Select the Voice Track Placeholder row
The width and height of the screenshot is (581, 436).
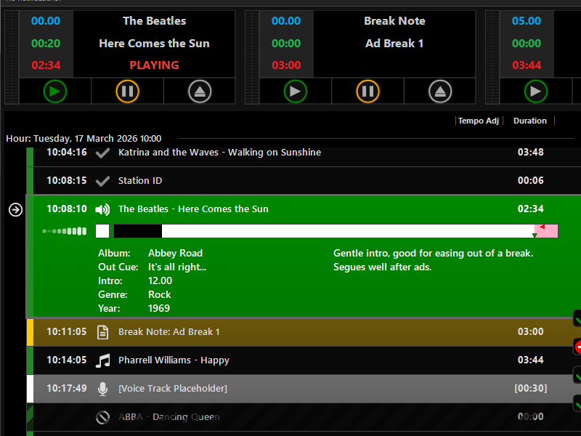[304, 389]
